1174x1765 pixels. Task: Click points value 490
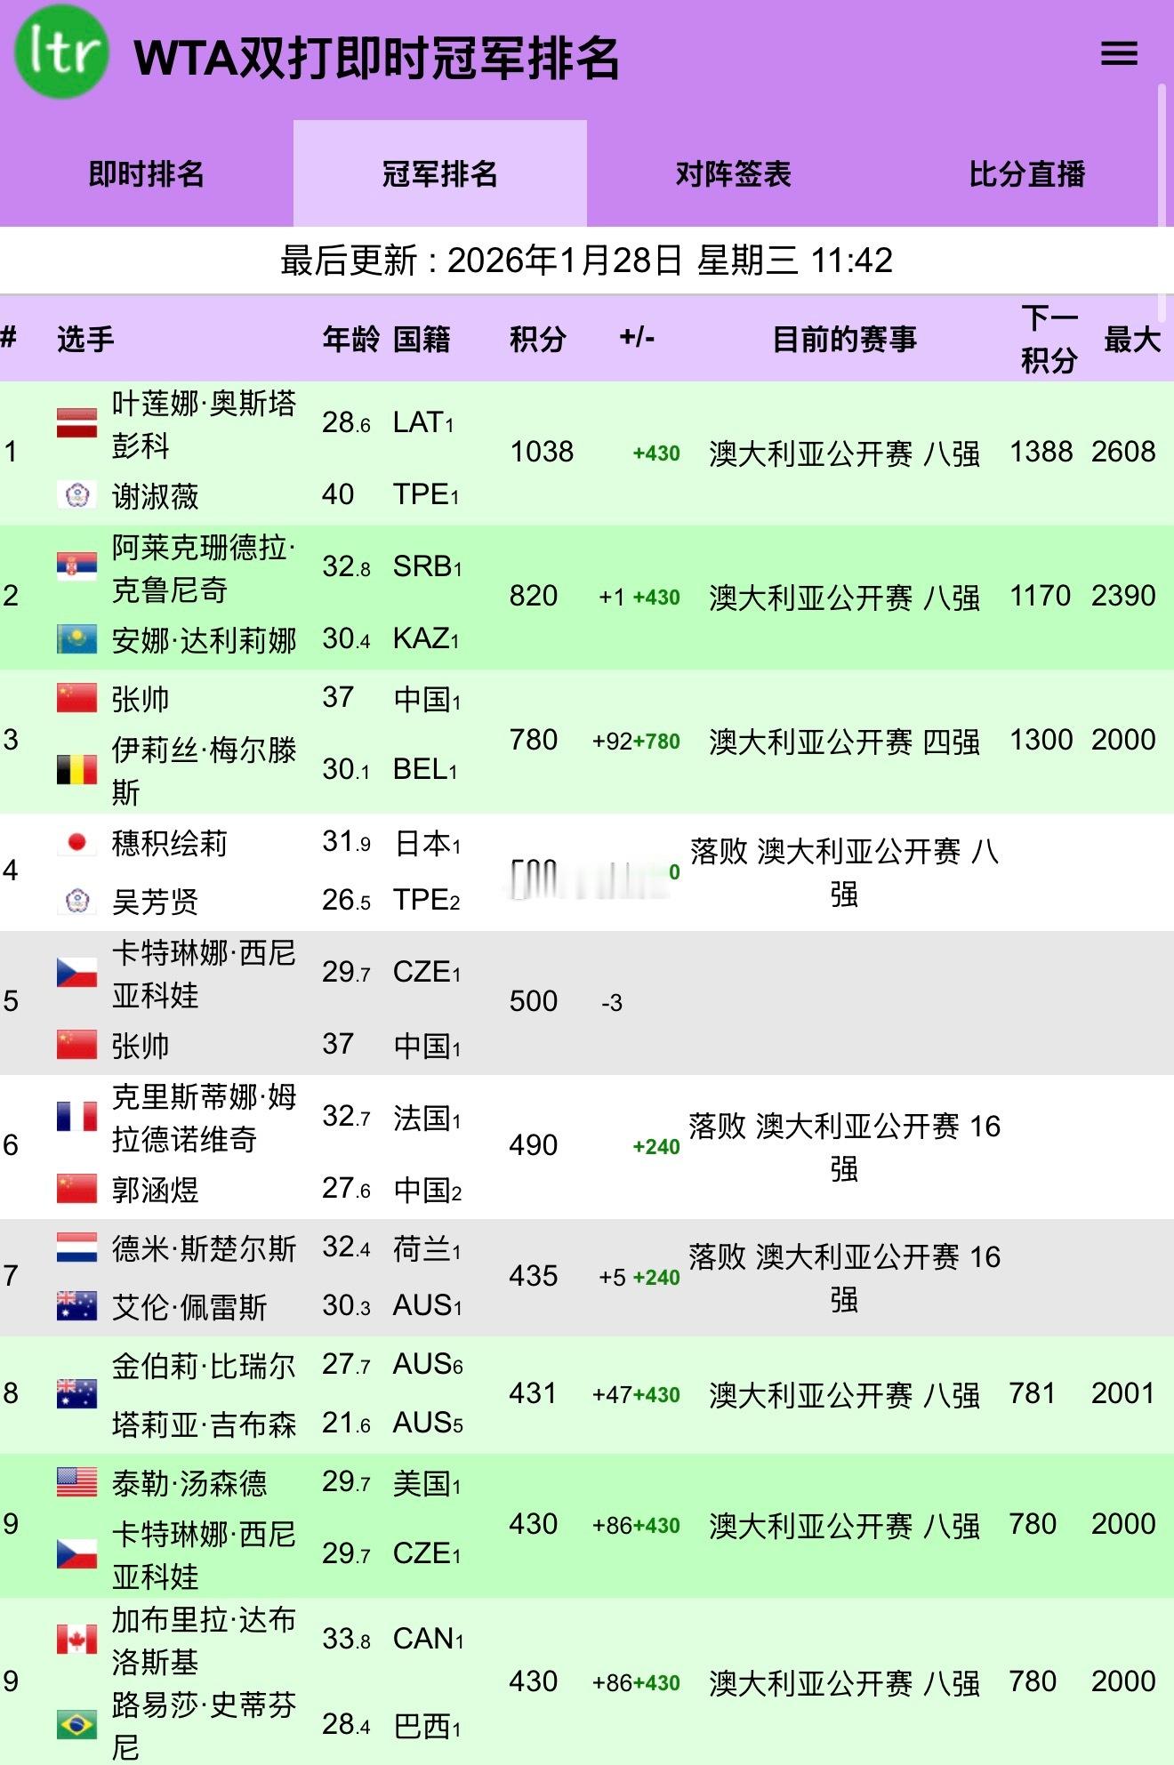pyautogui.click(x=534, y=1145)
